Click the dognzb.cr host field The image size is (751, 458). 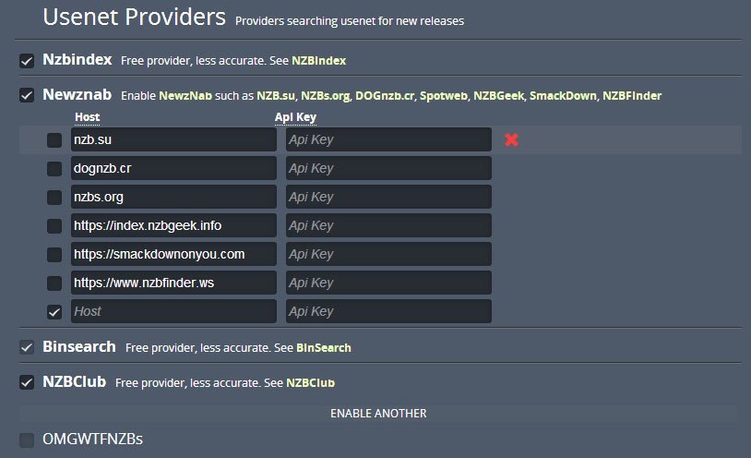pos(173,168)
